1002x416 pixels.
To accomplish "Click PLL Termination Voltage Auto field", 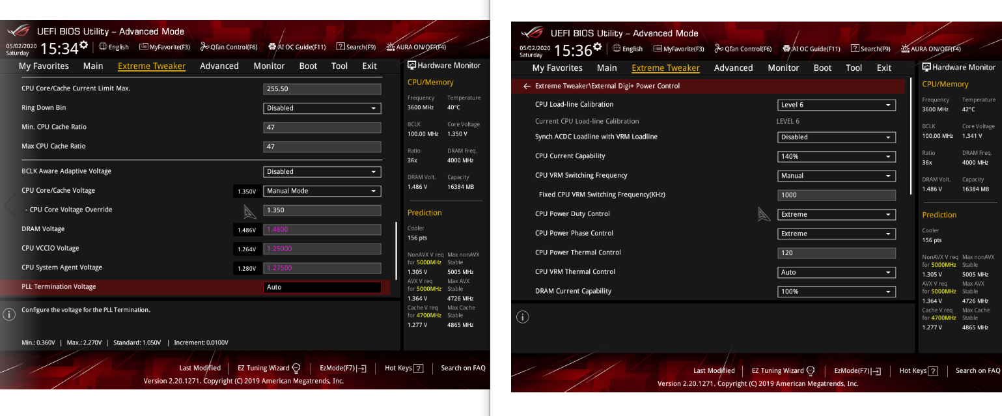I will point(322,287).
